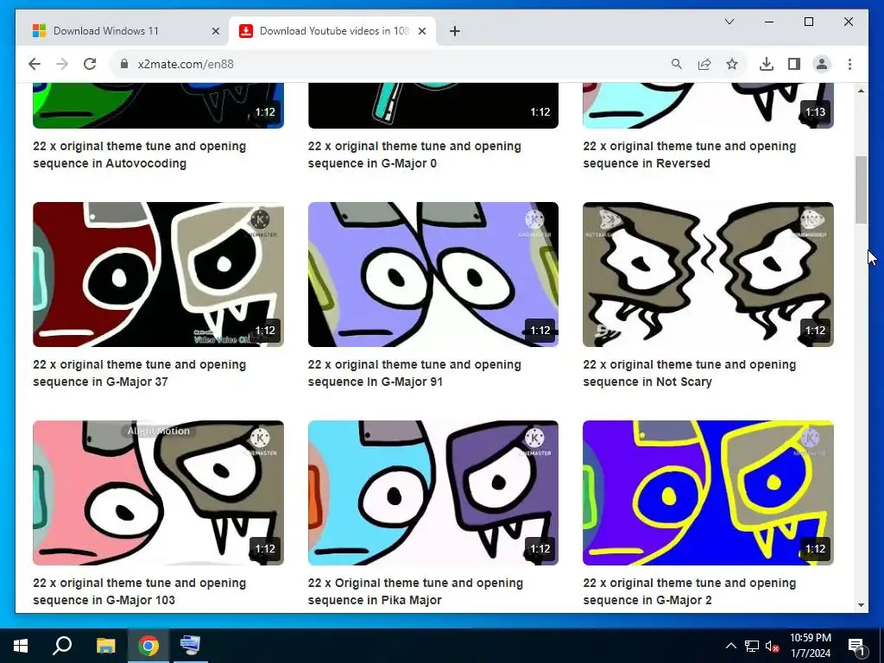
Task: Click the title ending in G-Major 103
Action: click(x=139, y=590)
